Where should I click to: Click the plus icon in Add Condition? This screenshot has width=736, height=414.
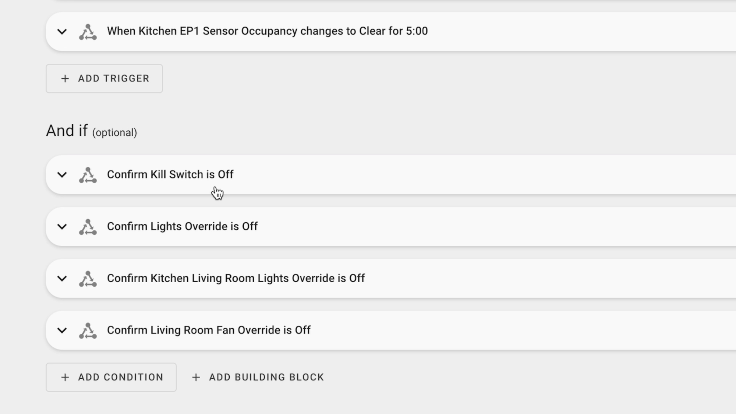(x=65, y=377)
